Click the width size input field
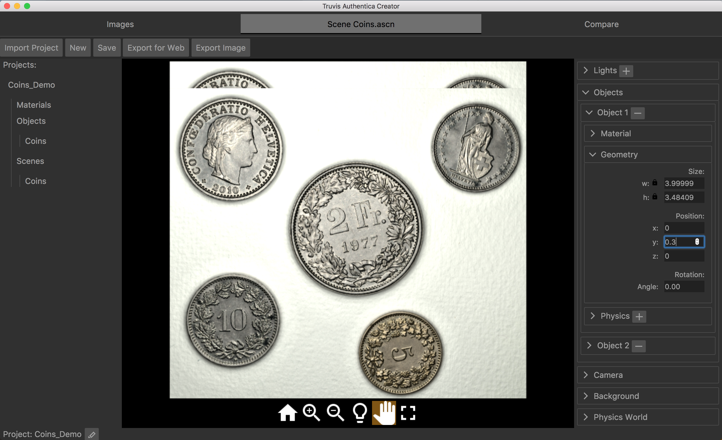 [x=684, y=183]
